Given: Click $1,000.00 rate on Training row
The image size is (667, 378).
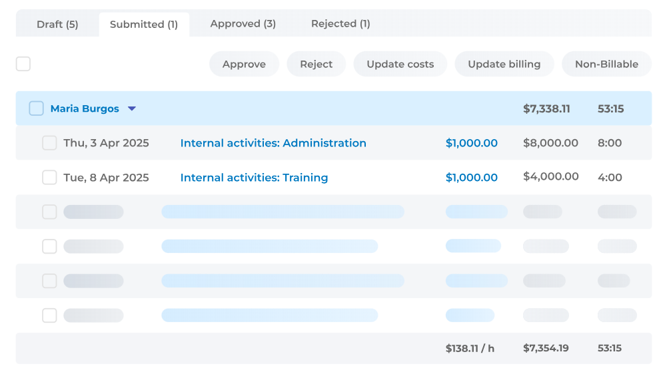Looking at the screenshot, I should [x=471, y=178].
